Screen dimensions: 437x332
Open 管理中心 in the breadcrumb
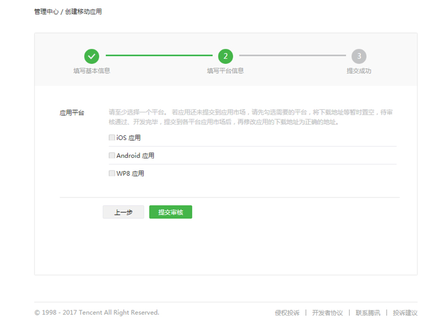point(46,11)
